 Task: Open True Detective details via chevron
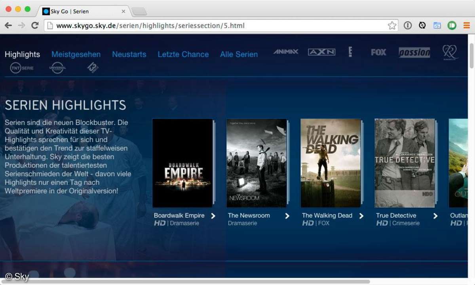[x=435, y=216]
